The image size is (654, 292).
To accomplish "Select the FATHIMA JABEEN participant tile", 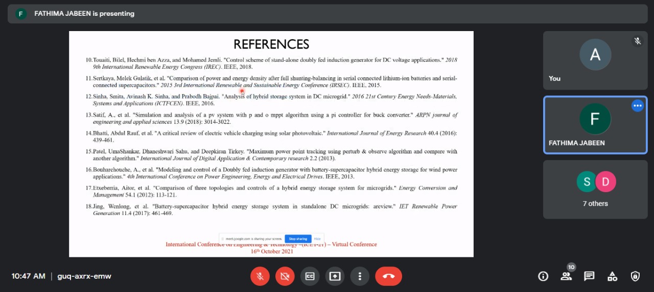I will (x=595, y=125).
